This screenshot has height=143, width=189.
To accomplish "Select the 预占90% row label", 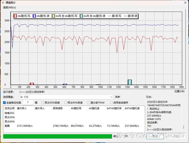I will [10, 122].
